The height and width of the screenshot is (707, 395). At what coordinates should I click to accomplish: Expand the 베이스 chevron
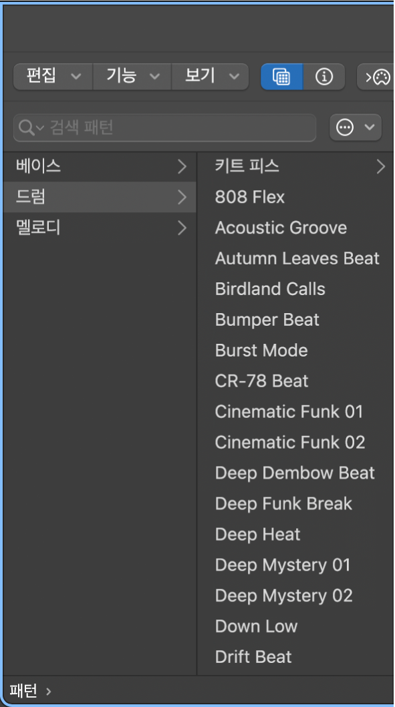click(x=182, y=167)
